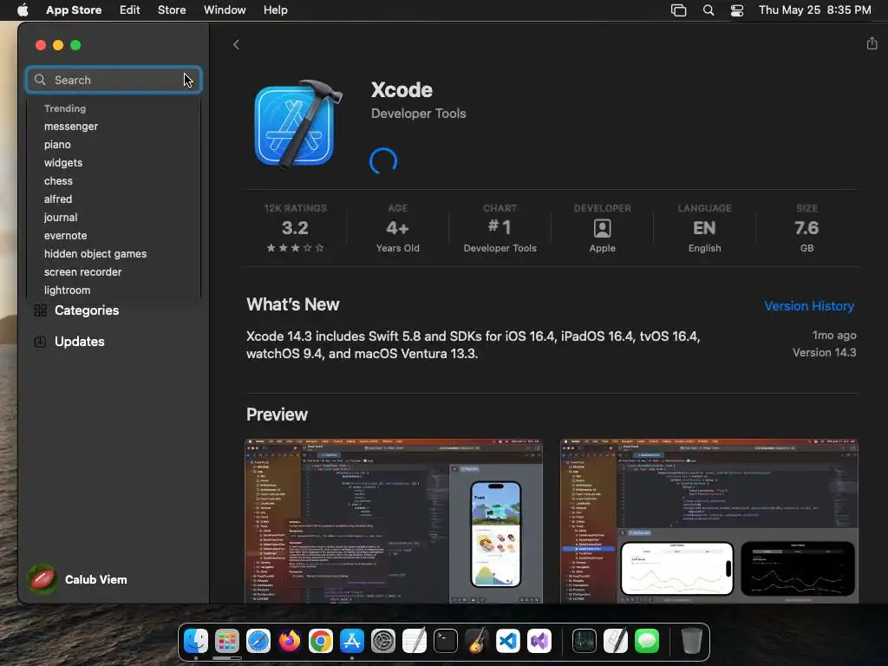Click the Updates download icon

click(x=40, y=342)
